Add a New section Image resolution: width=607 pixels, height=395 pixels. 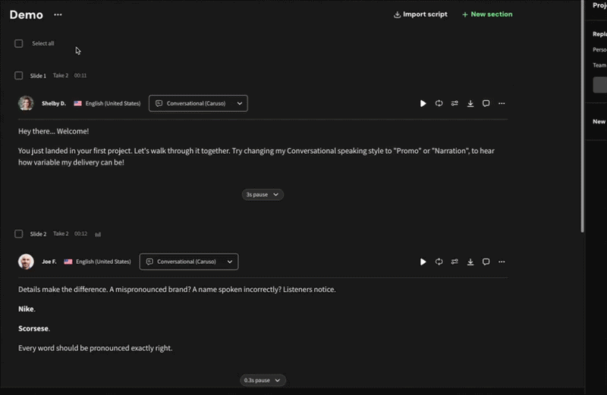click(487, 14)
